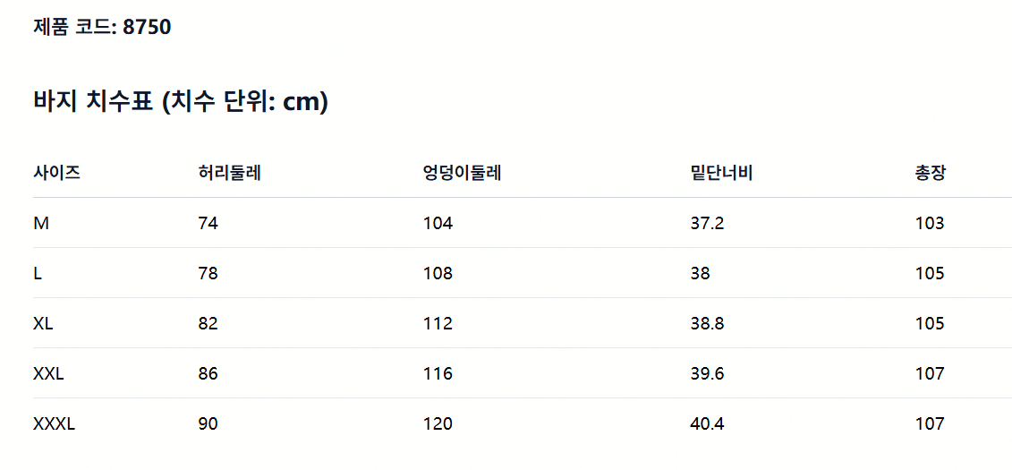Click hip value 116 in XXL row
Viewport: 1012px width, 470px height.
(438, 374)
